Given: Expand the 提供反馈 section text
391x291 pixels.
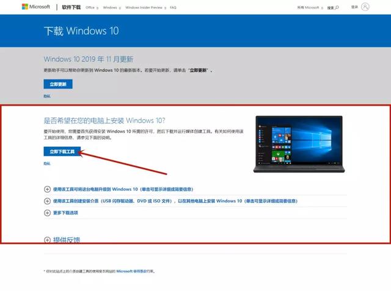Looking at the screenshot, I should (67, 240).
